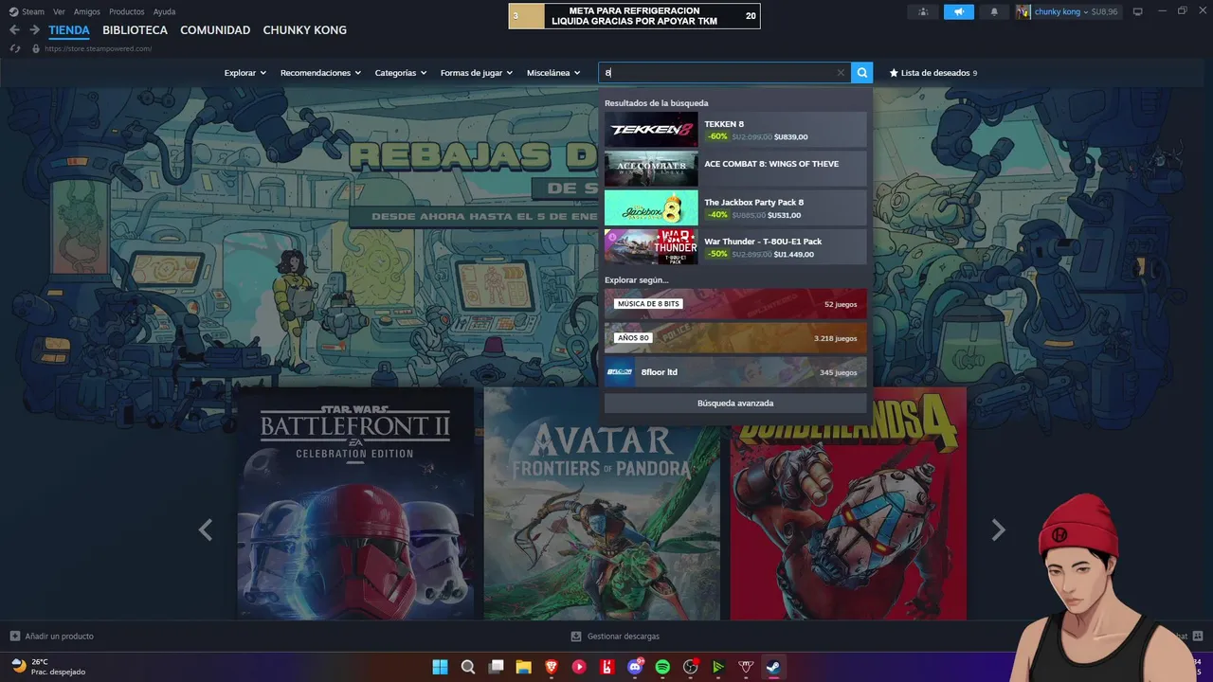Clear the search field with the X
The image size is (1213, 682).
pos(841,73)
